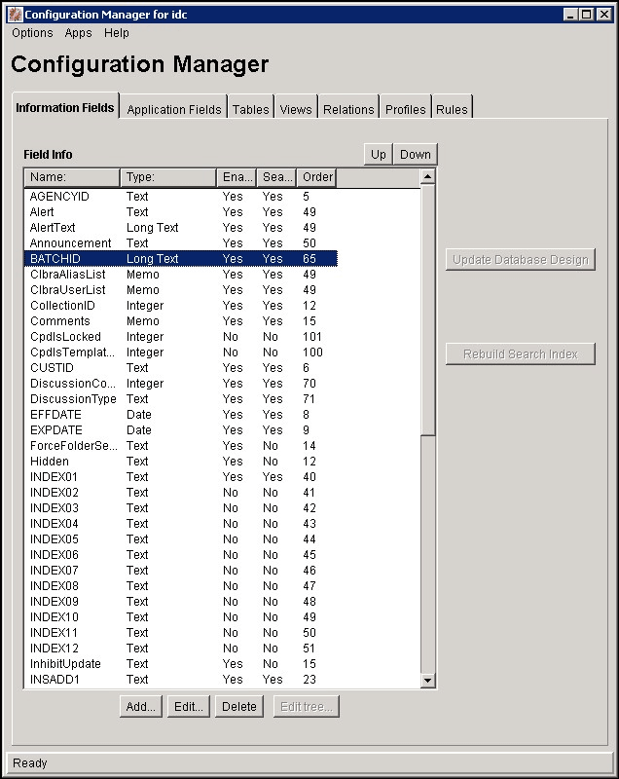The width and height of the screenshot is (619, 779).
Task: Select the EFFDATE field row
Action: pyautogui.click(x=181, y=415)
